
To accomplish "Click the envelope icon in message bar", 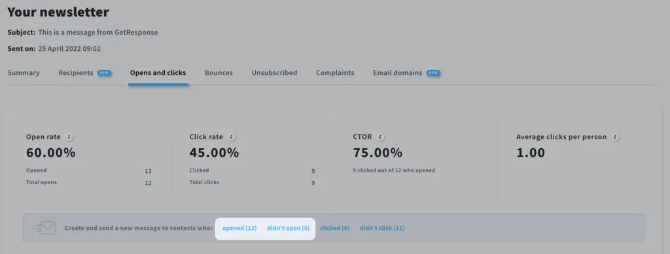I will point(45,228).
